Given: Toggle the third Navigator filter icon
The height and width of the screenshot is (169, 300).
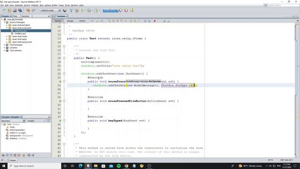Looking at the screenshot, I should [11, 155].
